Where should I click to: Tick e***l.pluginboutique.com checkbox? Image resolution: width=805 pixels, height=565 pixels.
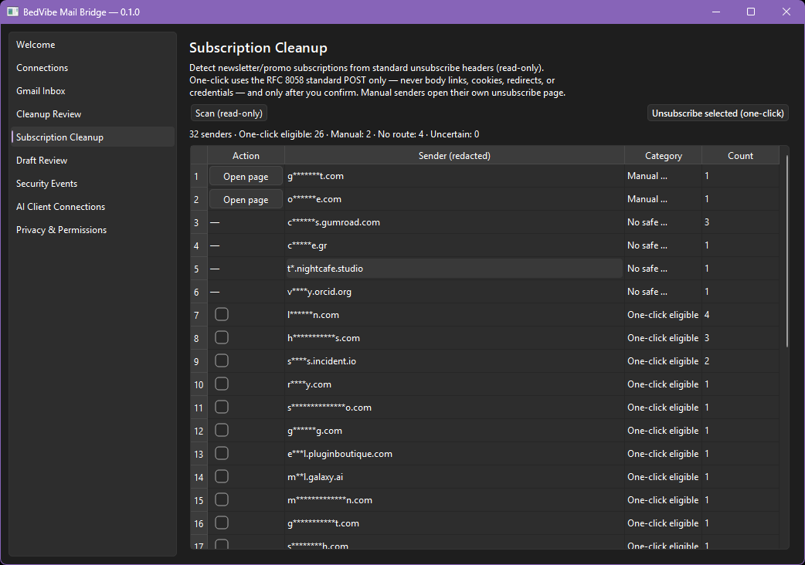point(221,453)
